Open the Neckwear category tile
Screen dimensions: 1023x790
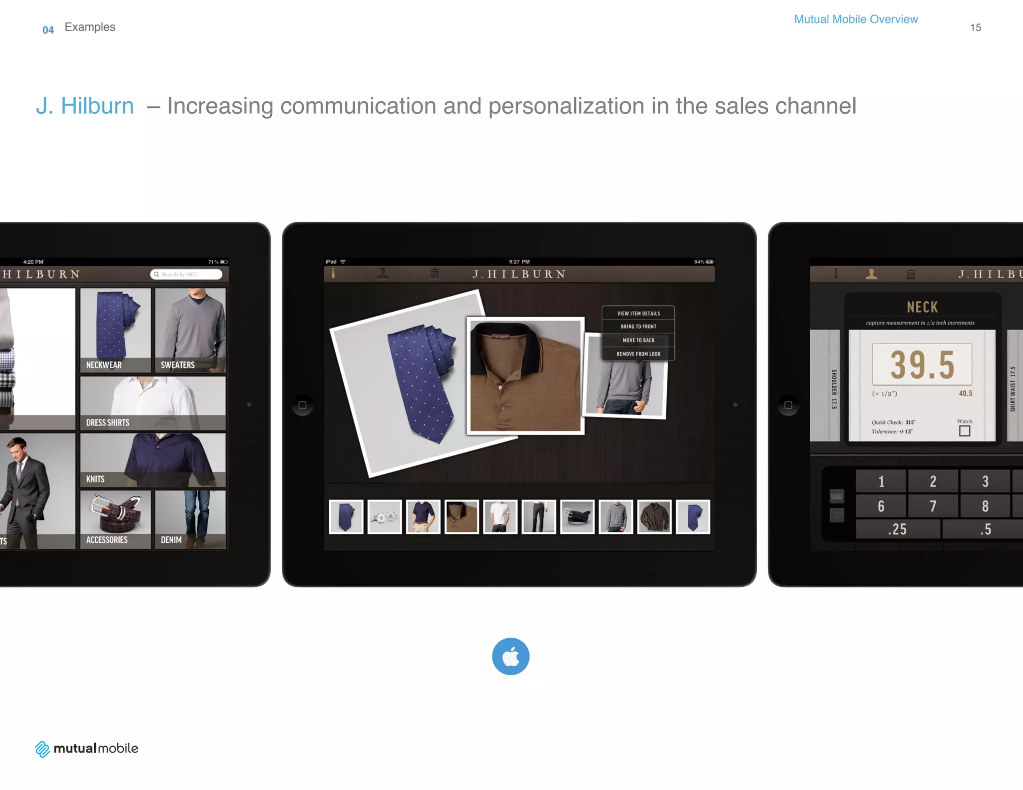115,330
